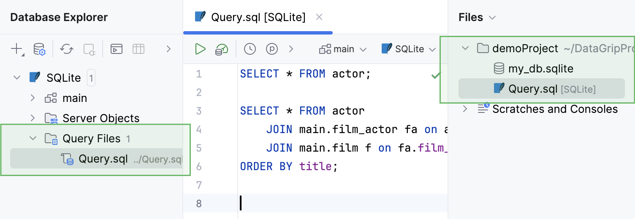Click the Refresh icon in Database Explorer
The width and height of the screenshot is (635, 219).
coord(67,49)
